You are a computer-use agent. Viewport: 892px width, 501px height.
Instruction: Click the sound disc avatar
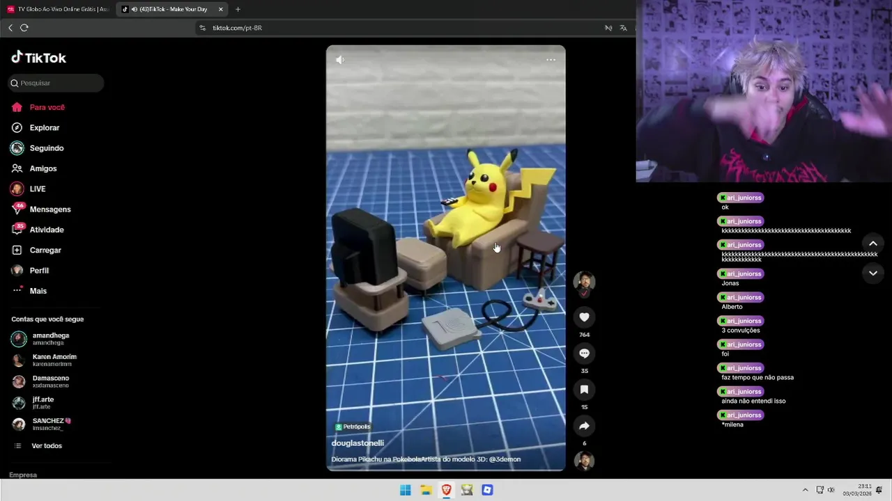584,461
